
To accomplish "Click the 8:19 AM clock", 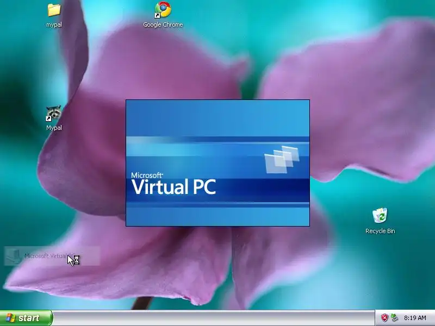I will coord(415,318).
